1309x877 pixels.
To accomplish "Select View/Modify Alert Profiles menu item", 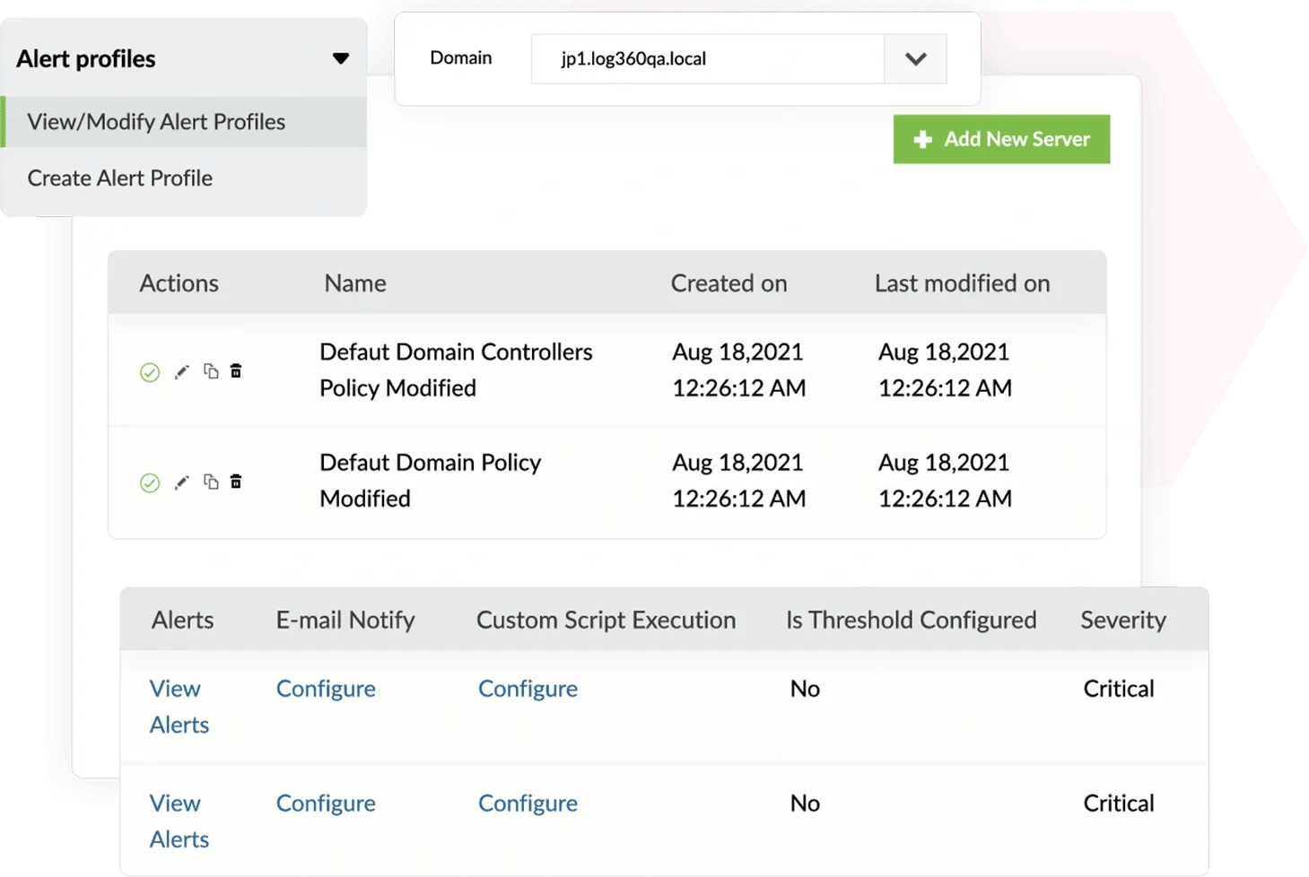I will point(156,122).
